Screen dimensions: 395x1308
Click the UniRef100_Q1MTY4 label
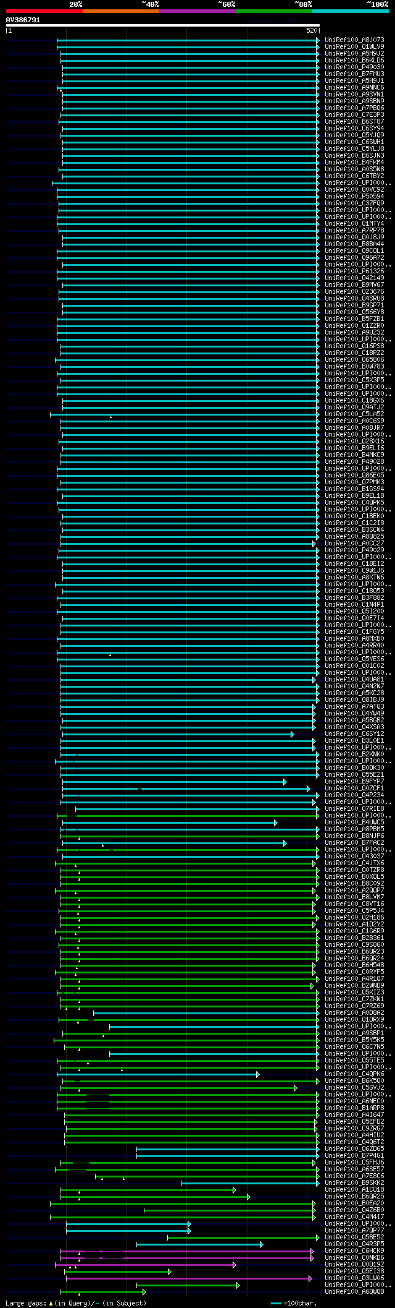[354, 223]
